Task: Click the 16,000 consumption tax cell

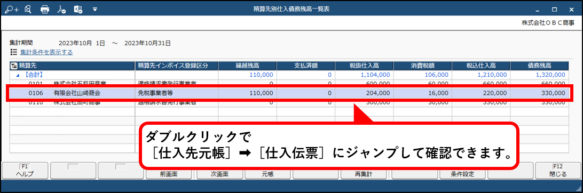Action: click(x=423, y=93)
